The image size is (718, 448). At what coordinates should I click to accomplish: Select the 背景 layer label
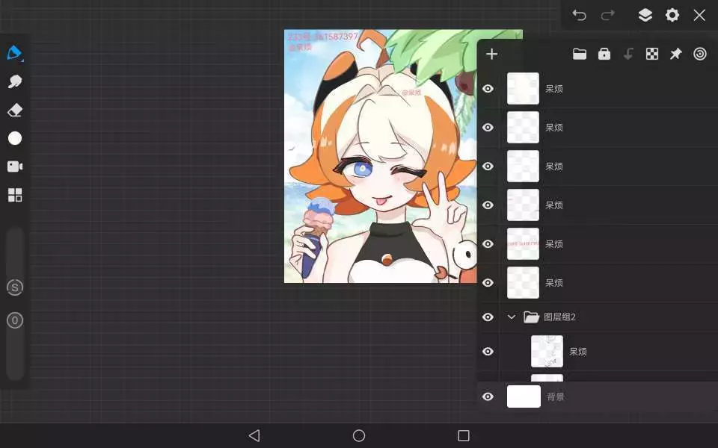[556, 396]
